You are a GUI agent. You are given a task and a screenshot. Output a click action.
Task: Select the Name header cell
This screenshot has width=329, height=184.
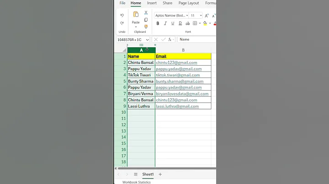141,56
